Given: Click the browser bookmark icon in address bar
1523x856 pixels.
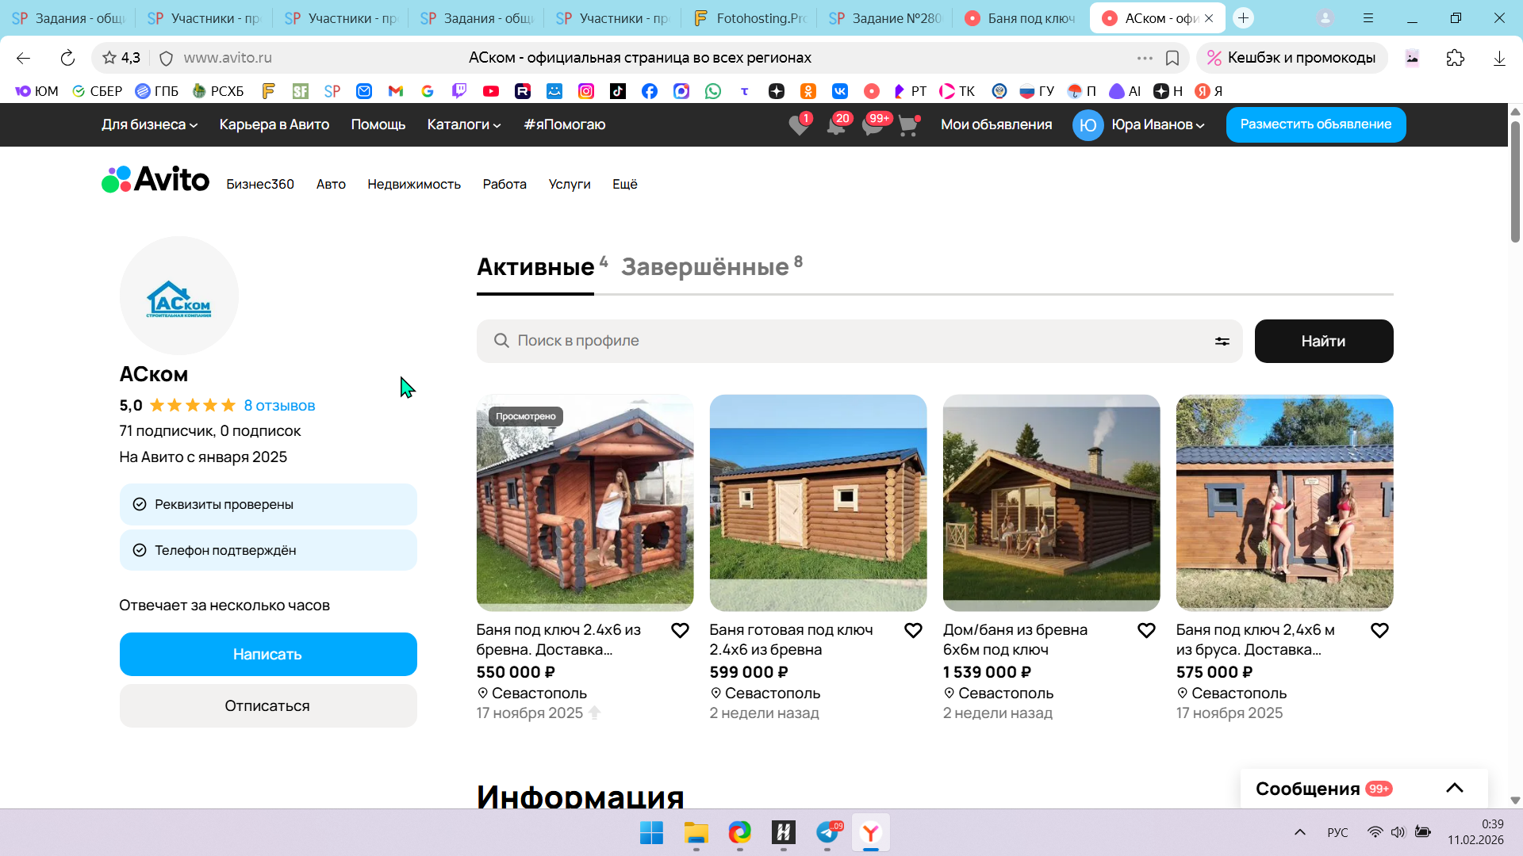Looking at the screenshot, I should [x=1172, y=58].
